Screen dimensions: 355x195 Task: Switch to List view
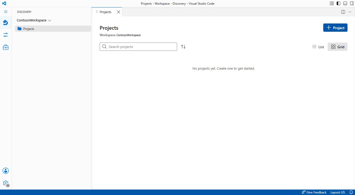pos(318,47)
